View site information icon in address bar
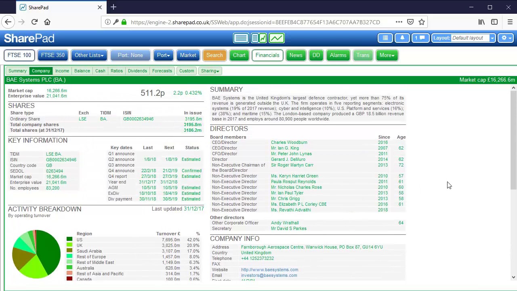517x291 pixels. 108,22
